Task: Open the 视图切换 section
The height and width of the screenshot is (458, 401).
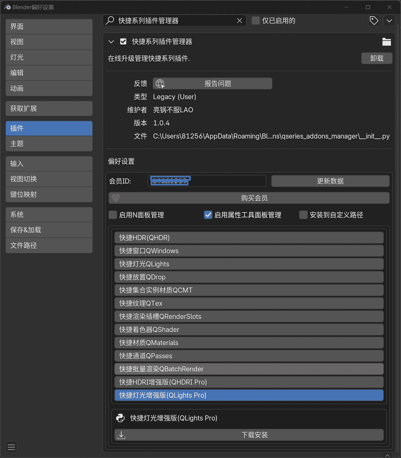Action: pyautogui.click(x=49, y=179)
